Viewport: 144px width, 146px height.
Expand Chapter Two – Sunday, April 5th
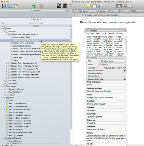(x=7, y=63)
